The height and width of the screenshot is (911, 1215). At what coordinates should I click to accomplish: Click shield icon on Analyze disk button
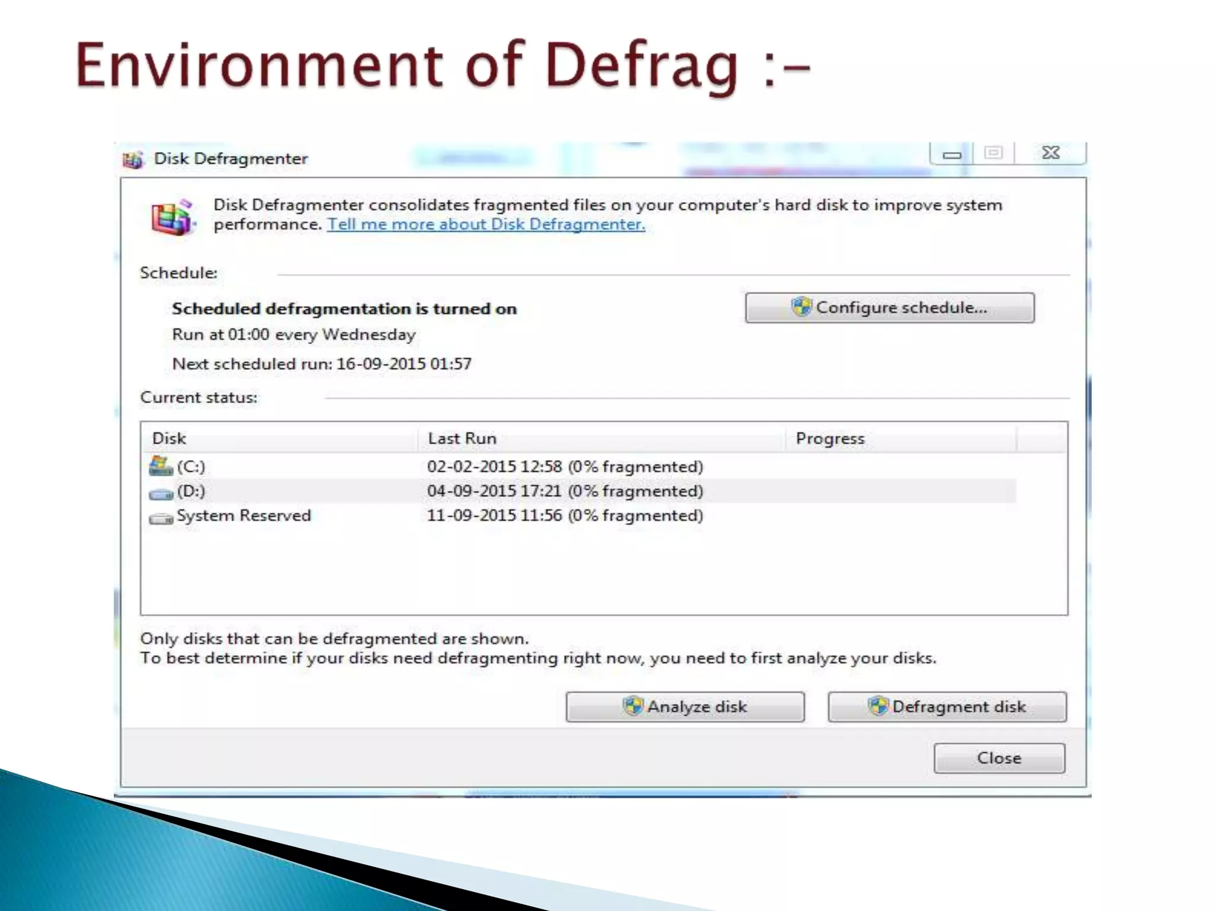632,706
